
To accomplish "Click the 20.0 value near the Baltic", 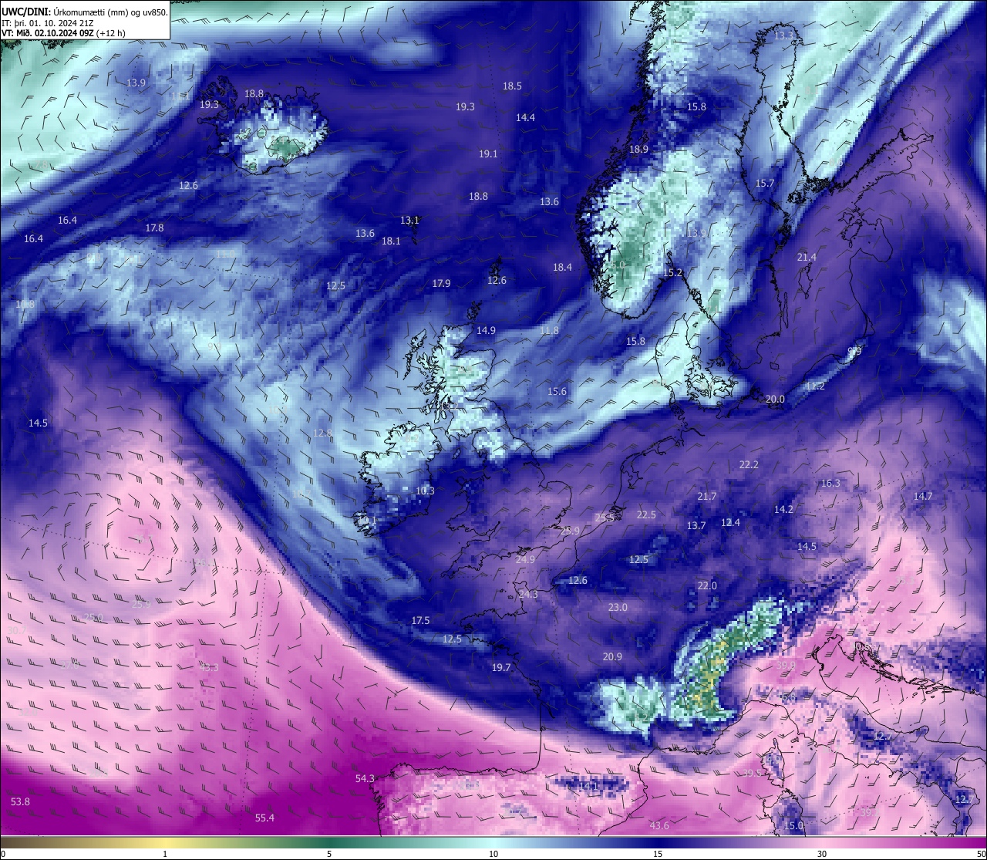I will click(775, 399).
